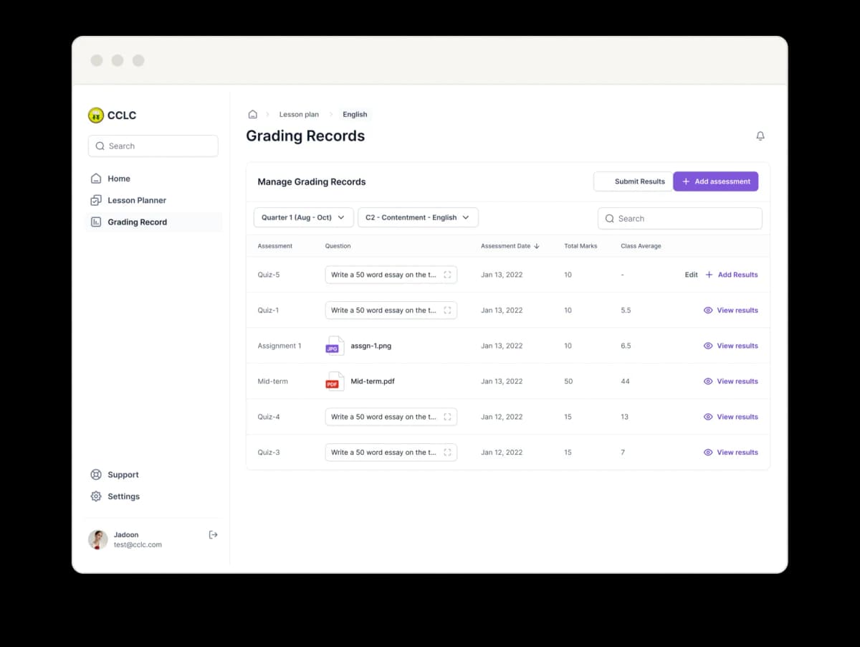
Task: Click Jadoon's profile avatar
Action: (x=98, y=539)
